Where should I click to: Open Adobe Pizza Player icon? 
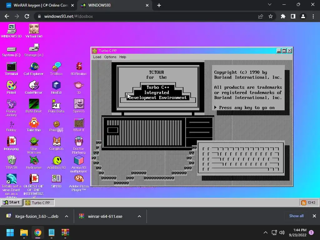pos(79,183)
